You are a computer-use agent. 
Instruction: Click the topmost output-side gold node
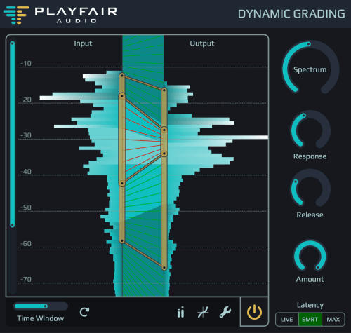[164, 90]
